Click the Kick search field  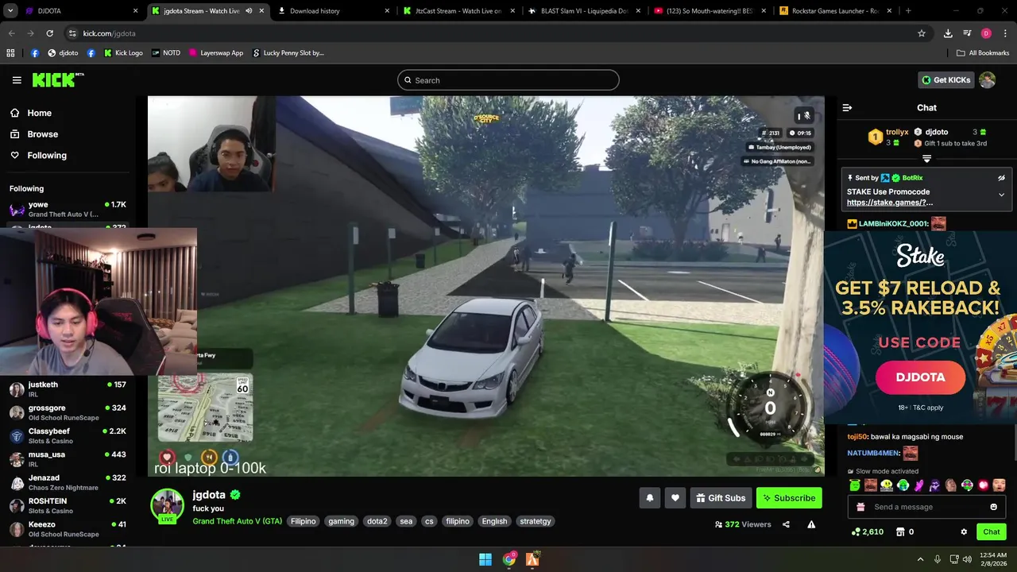tap(508, 80)
